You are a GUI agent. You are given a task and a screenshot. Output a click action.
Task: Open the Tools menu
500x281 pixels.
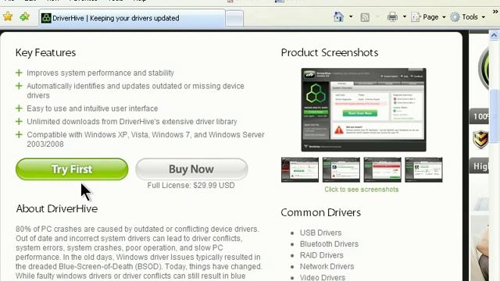tap(467, 17)
